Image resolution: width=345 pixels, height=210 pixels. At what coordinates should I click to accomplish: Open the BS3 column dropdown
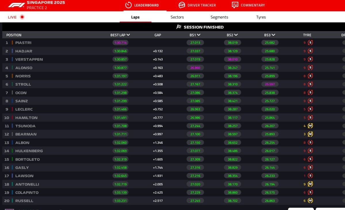coord(273,35)
